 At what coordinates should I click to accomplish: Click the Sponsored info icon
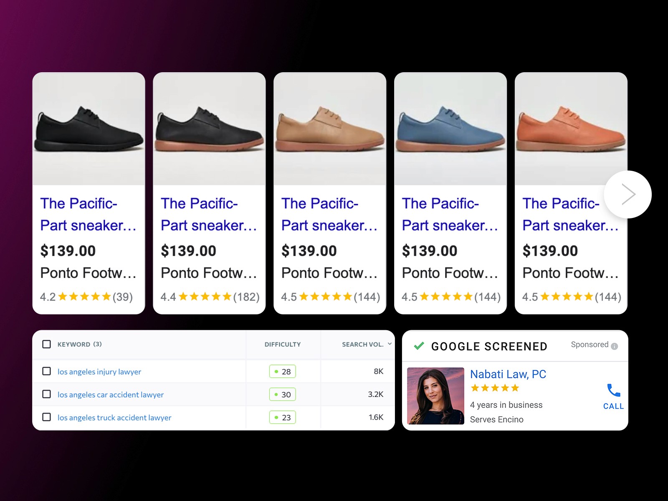coord(614,346)
